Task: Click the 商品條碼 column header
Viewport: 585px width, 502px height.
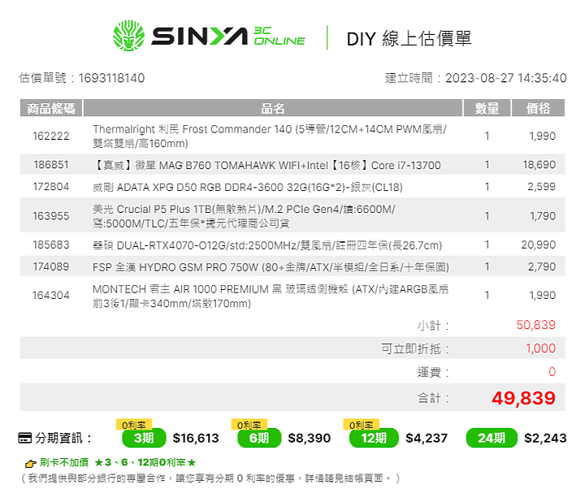Action: tap(51, 108)
